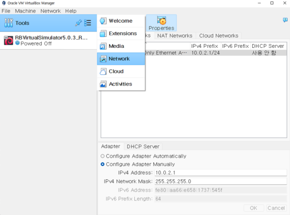Sort by the DHCP Server column header

tap(268, 46)
